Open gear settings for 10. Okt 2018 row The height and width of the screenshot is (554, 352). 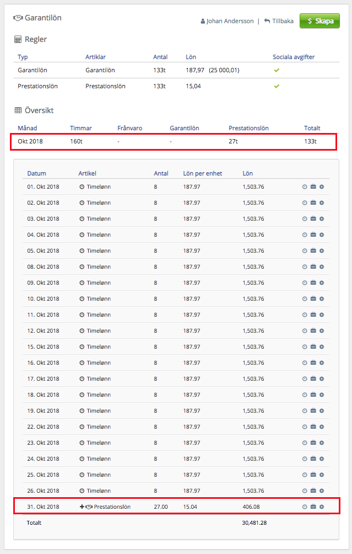[x=322, y=299]
